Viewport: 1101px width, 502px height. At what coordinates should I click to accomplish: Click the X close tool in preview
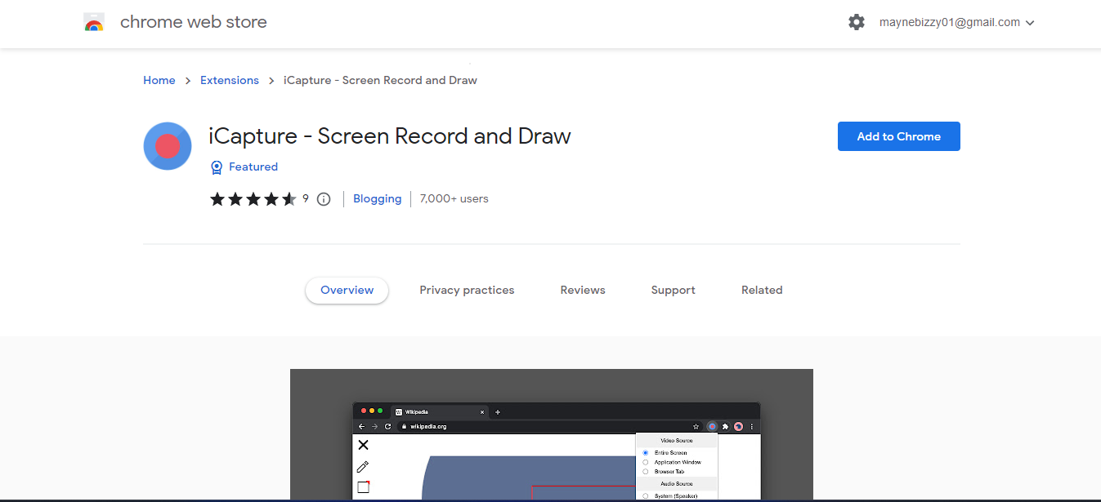tap(363, 445)
